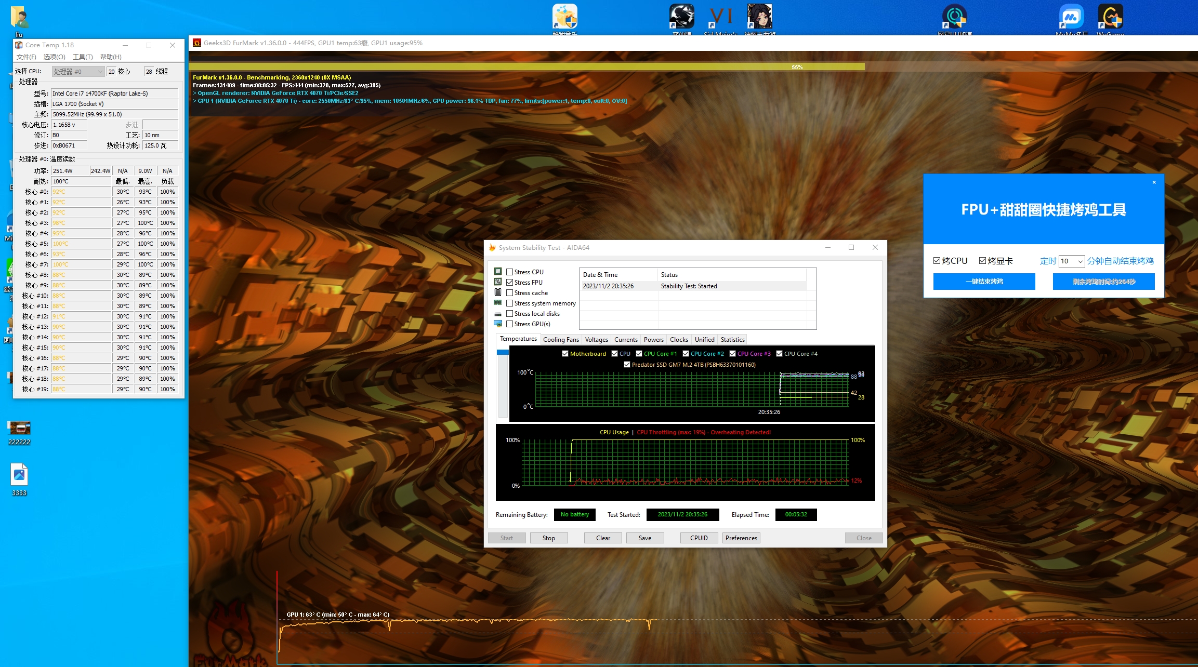The image size is (1198, 667).
Task: Uncheck the 烤显卡 option
Action: click(982, 260)
